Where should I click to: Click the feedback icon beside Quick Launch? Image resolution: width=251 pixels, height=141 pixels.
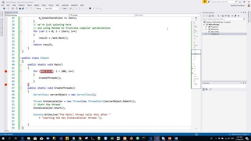click(209, 2)
